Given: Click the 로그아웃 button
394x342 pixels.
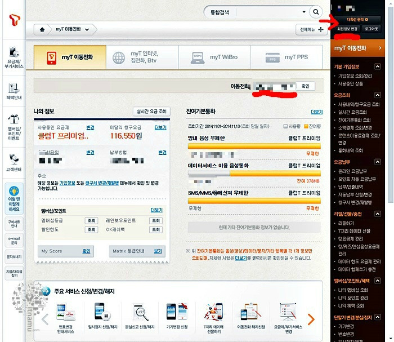Looking at the screenshot, I should coord(371,29).
